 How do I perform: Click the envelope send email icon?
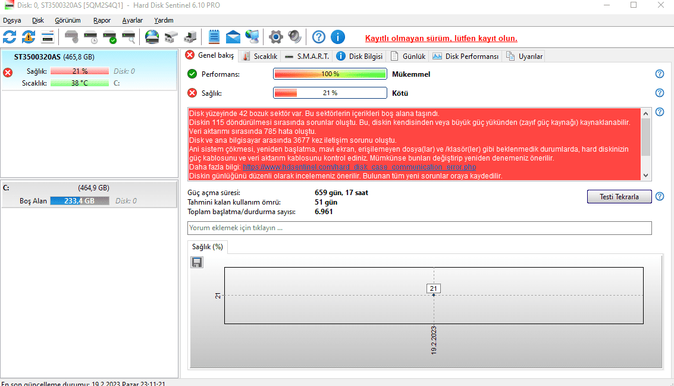(x=233, y=37)
